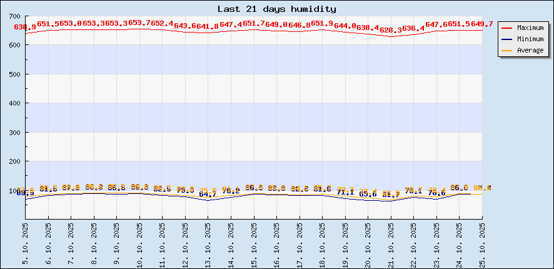
Task: Click the blue Minimum legend line swatch
Action: (507, 39)
